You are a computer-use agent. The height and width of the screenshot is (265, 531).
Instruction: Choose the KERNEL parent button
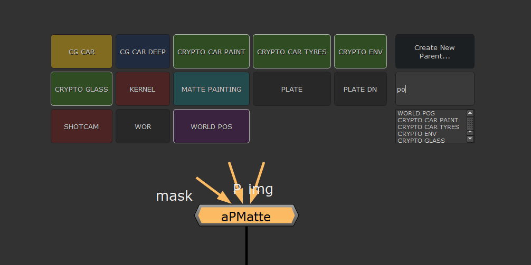143,89
